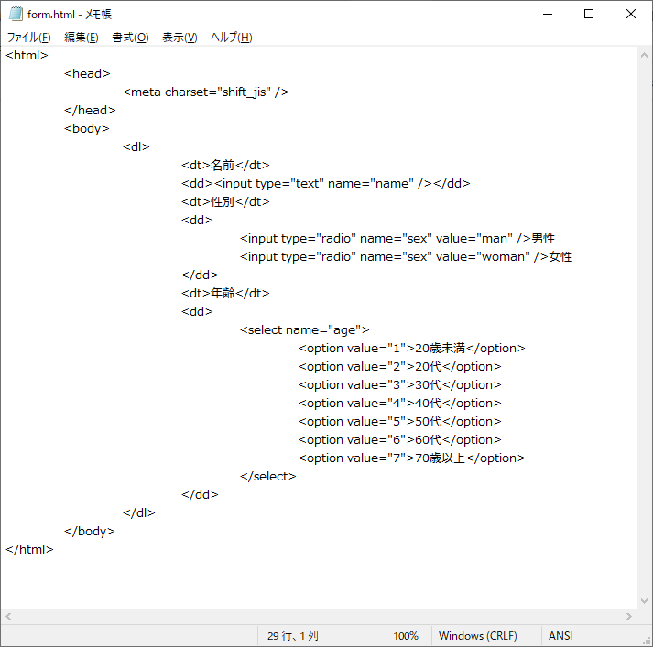Click the option value="2" 20代 line

pos(400,367)
